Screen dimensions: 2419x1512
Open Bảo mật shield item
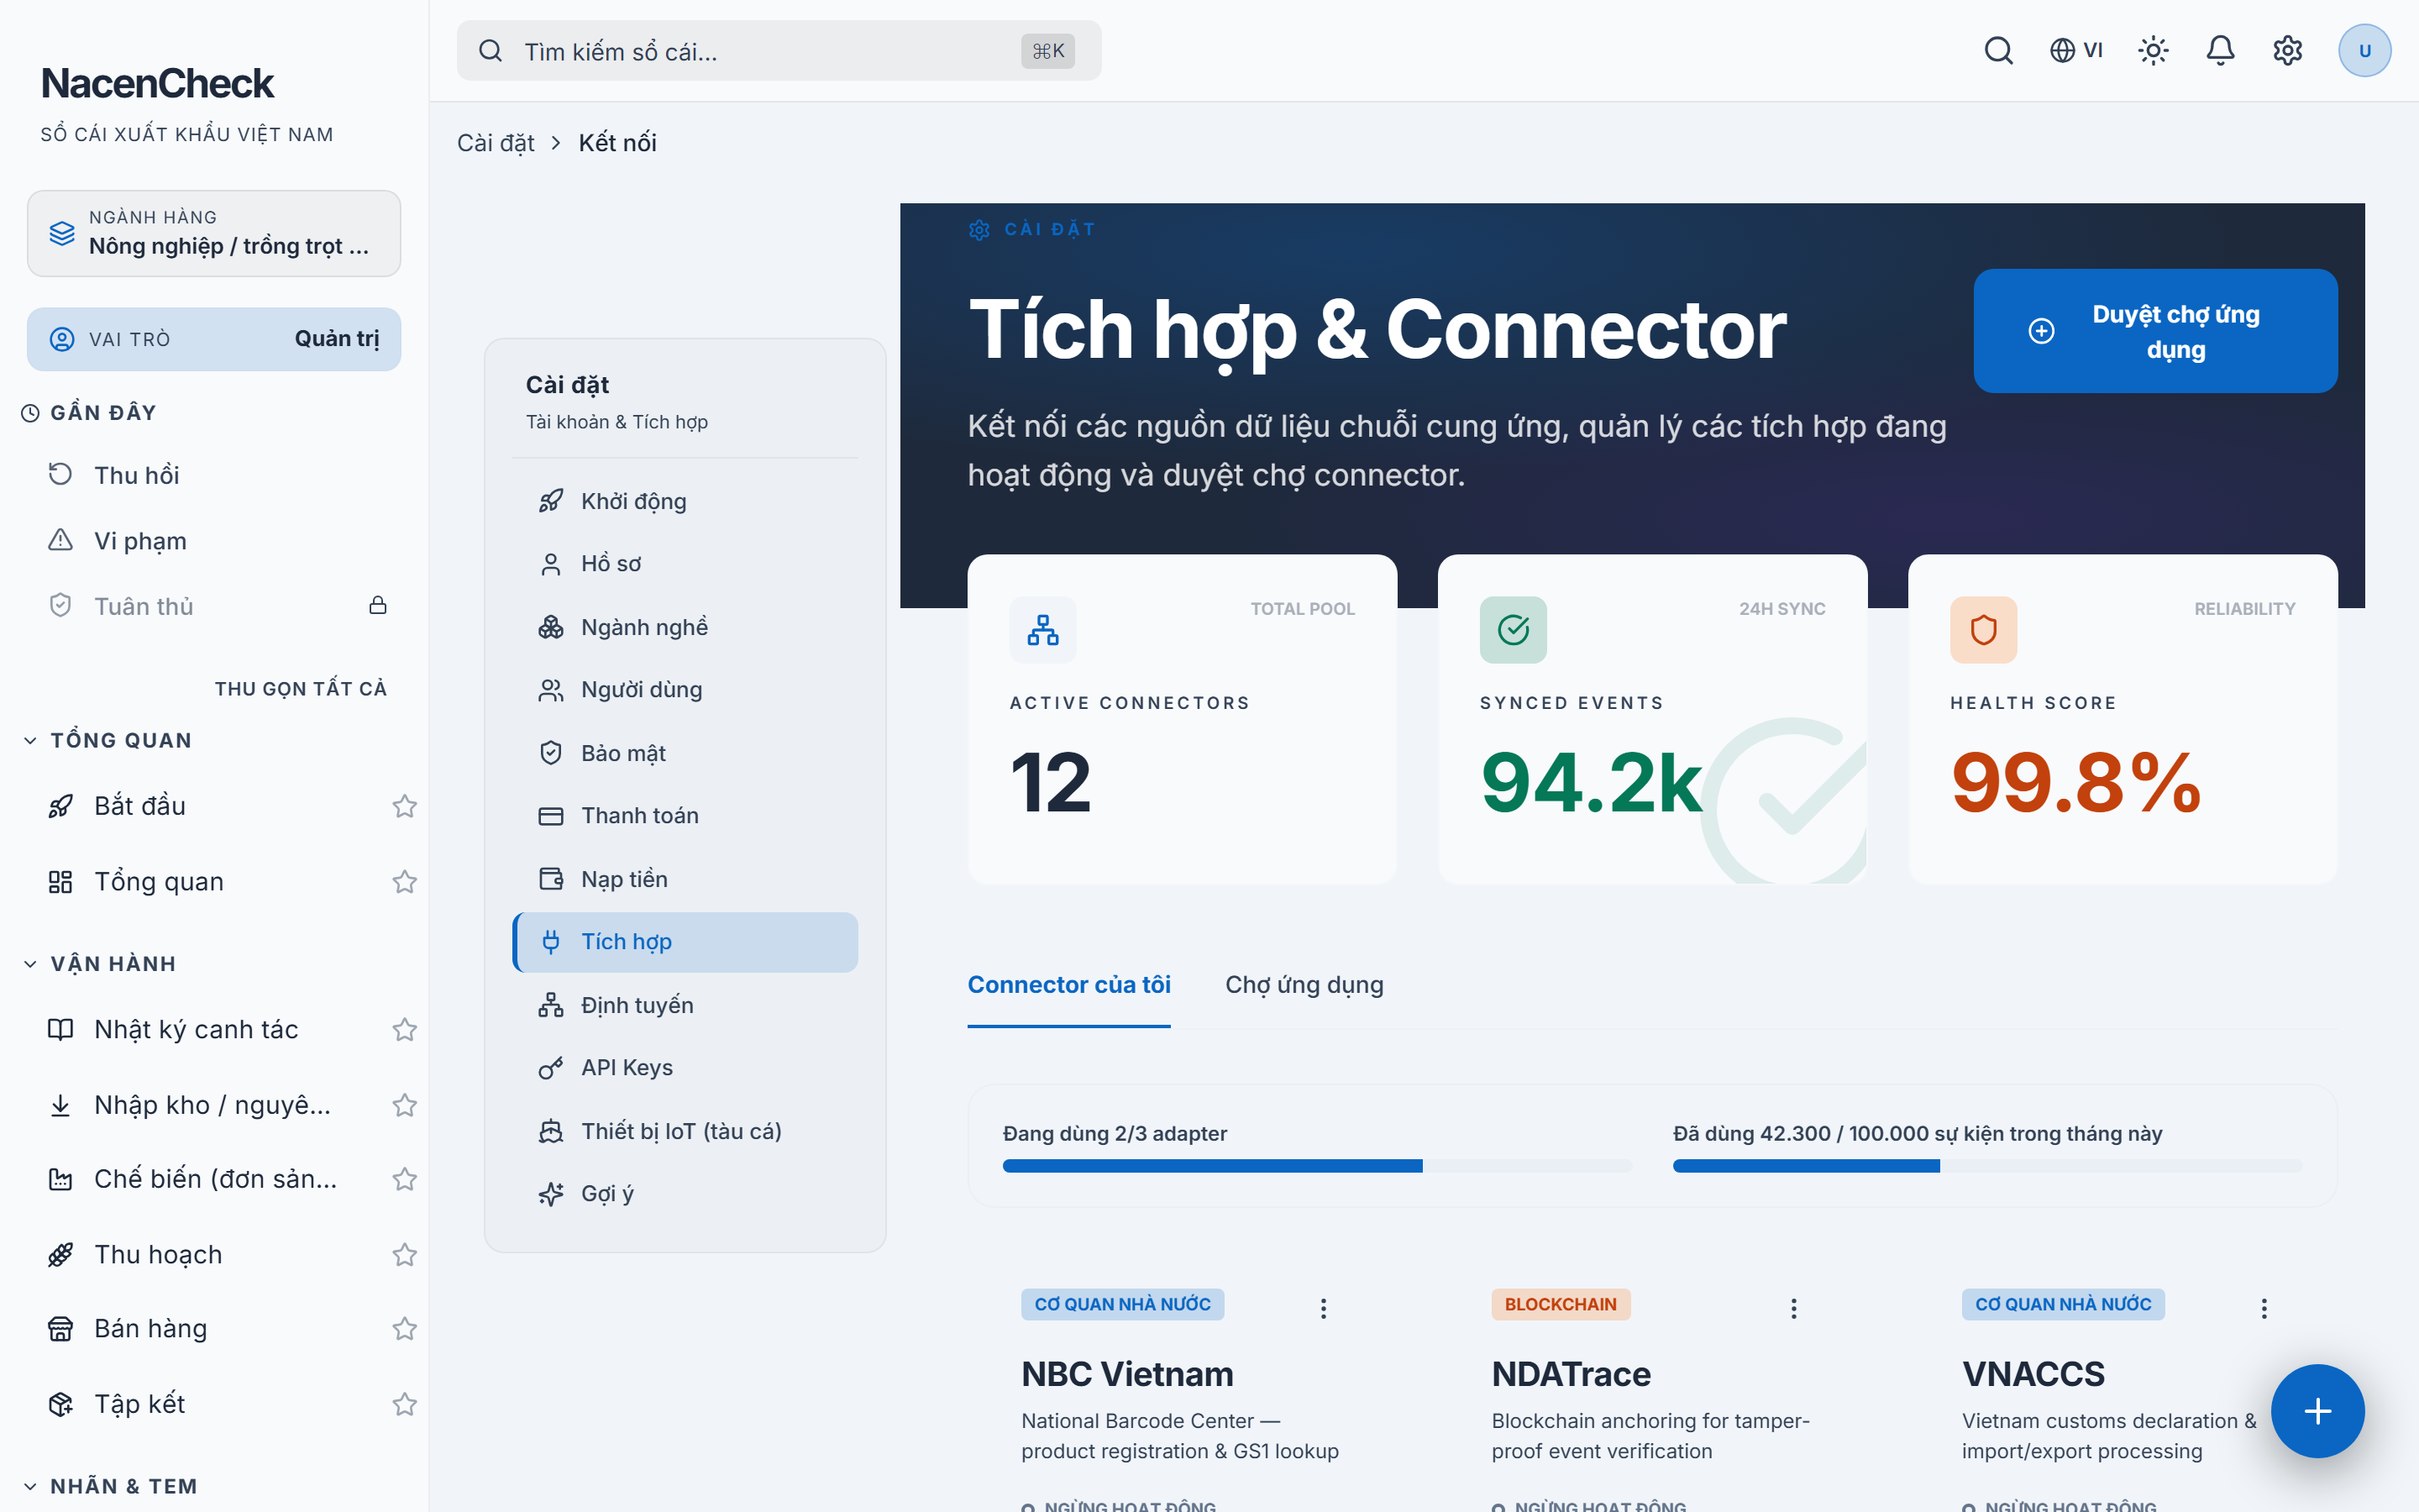[x=685, y=753]
